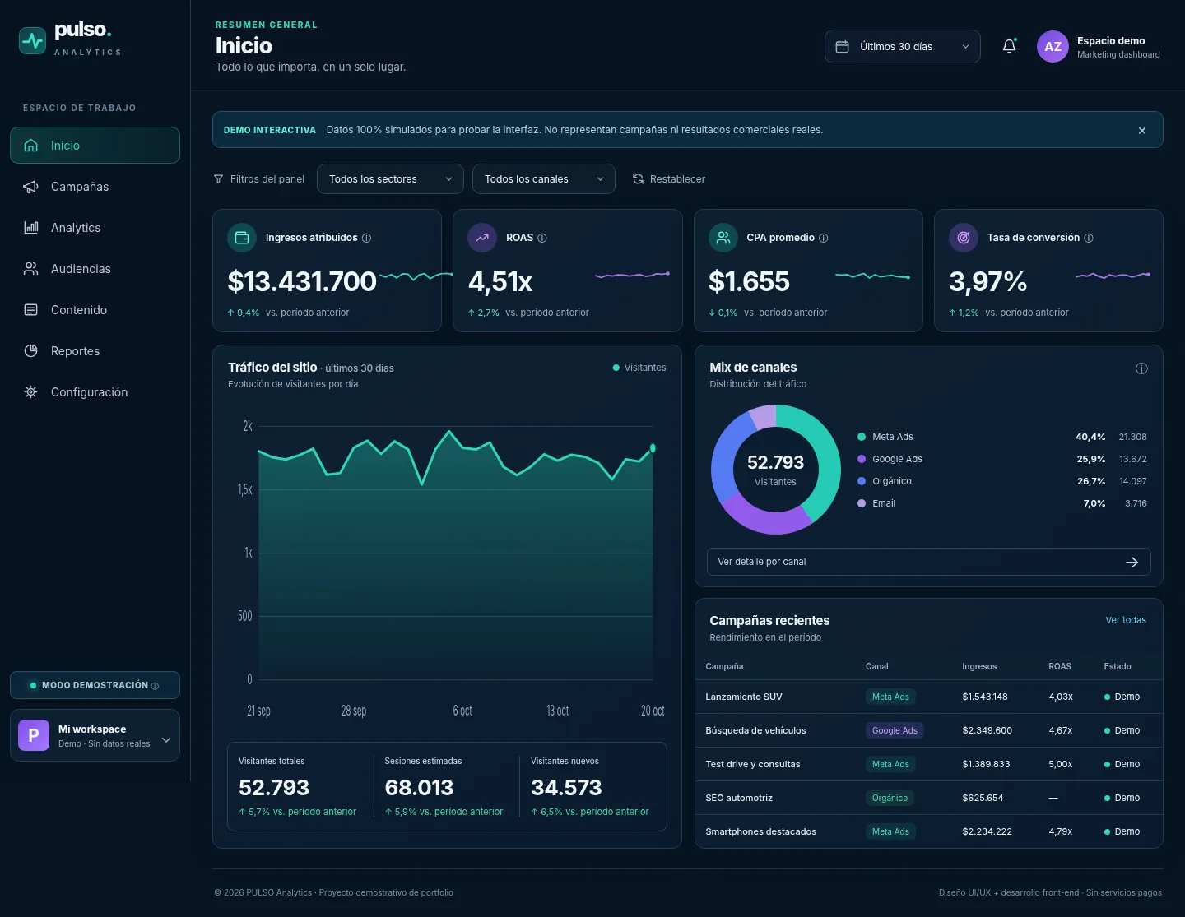Click the Google Ads legend color dot
Screen dimensions: 1185x917
pos(862,459)
